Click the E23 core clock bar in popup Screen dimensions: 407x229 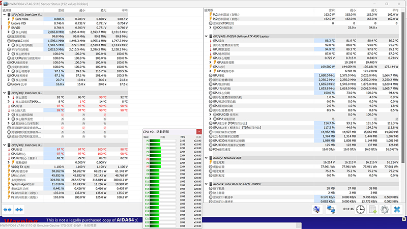pyautogui.click(x=163, y=226)
